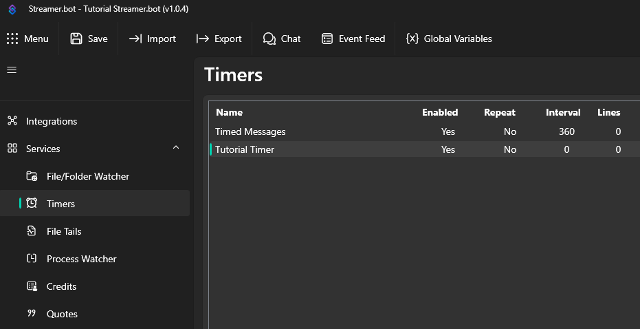This screenshot has width=640, height=329.
Task: Click the Streamer.bot logo icon
Action: click(12, 10)
